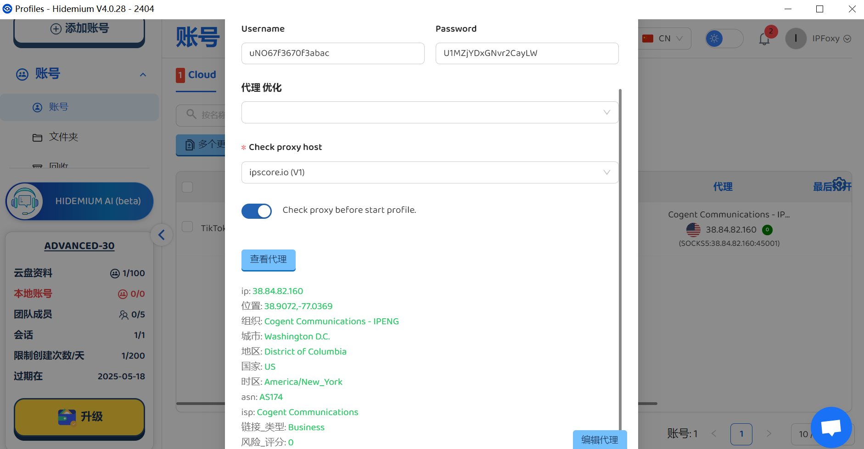
Task: Click the 多个更新 document icon
Action: pos(190,145)
